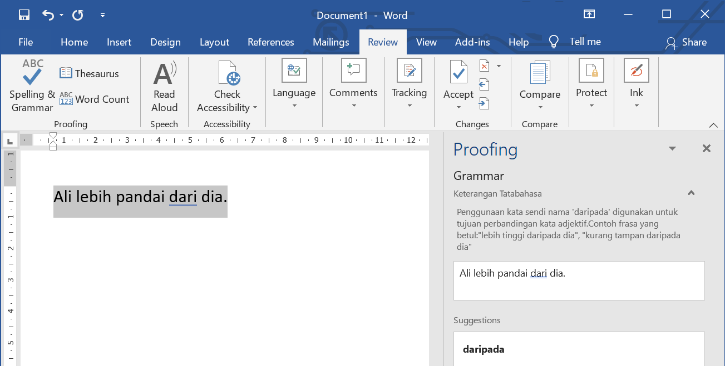Viewport: 725px width, 366px height.
Task: Reject the tracked change using the red X icon
Action: (x=484, y=66)
